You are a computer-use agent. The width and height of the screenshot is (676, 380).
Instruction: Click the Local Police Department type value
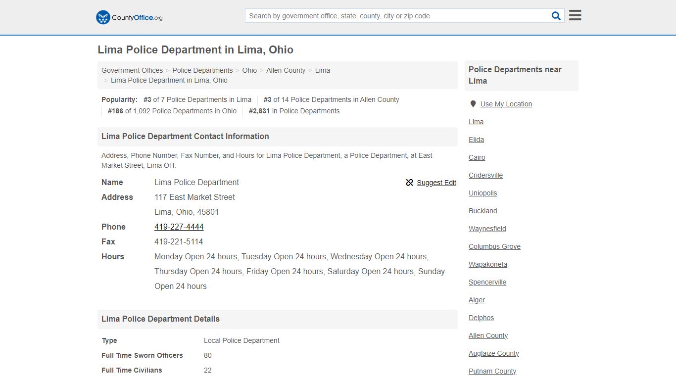[x=241, y=340]
